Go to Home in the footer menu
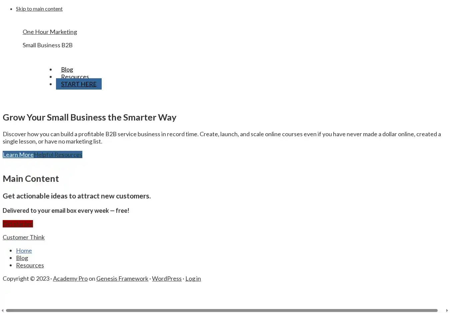 point(24,250)
